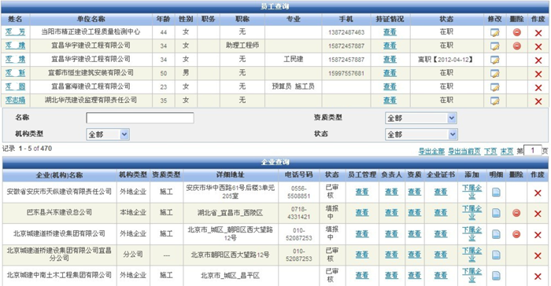Screen dimensions: 551x286
Task: Click the 下属企业 link for 北京城建道桥建设集团有限公司宜昌分公司
Action: coord(472,255)
